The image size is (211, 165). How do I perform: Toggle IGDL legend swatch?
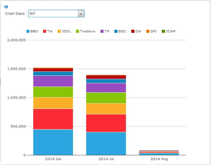pyautogui.click(x=59, y=31)
